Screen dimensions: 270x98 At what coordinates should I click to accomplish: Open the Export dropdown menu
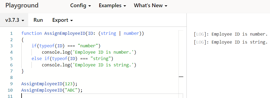pyautogui.click(x=63, y=20)
